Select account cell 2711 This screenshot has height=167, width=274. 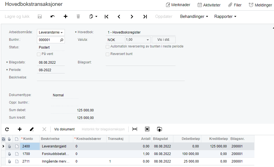click(30, 161)
